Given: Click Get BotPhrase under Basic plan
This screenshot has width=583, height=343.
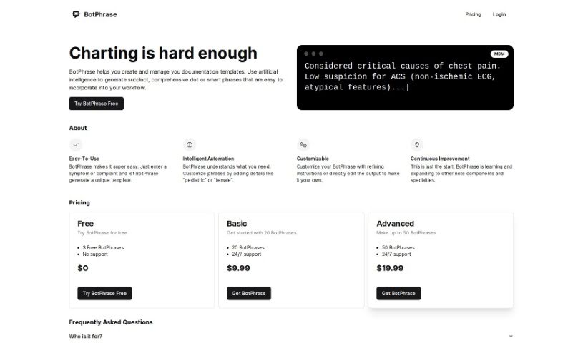Looking at the screenshot, I should tap(248, 293).
